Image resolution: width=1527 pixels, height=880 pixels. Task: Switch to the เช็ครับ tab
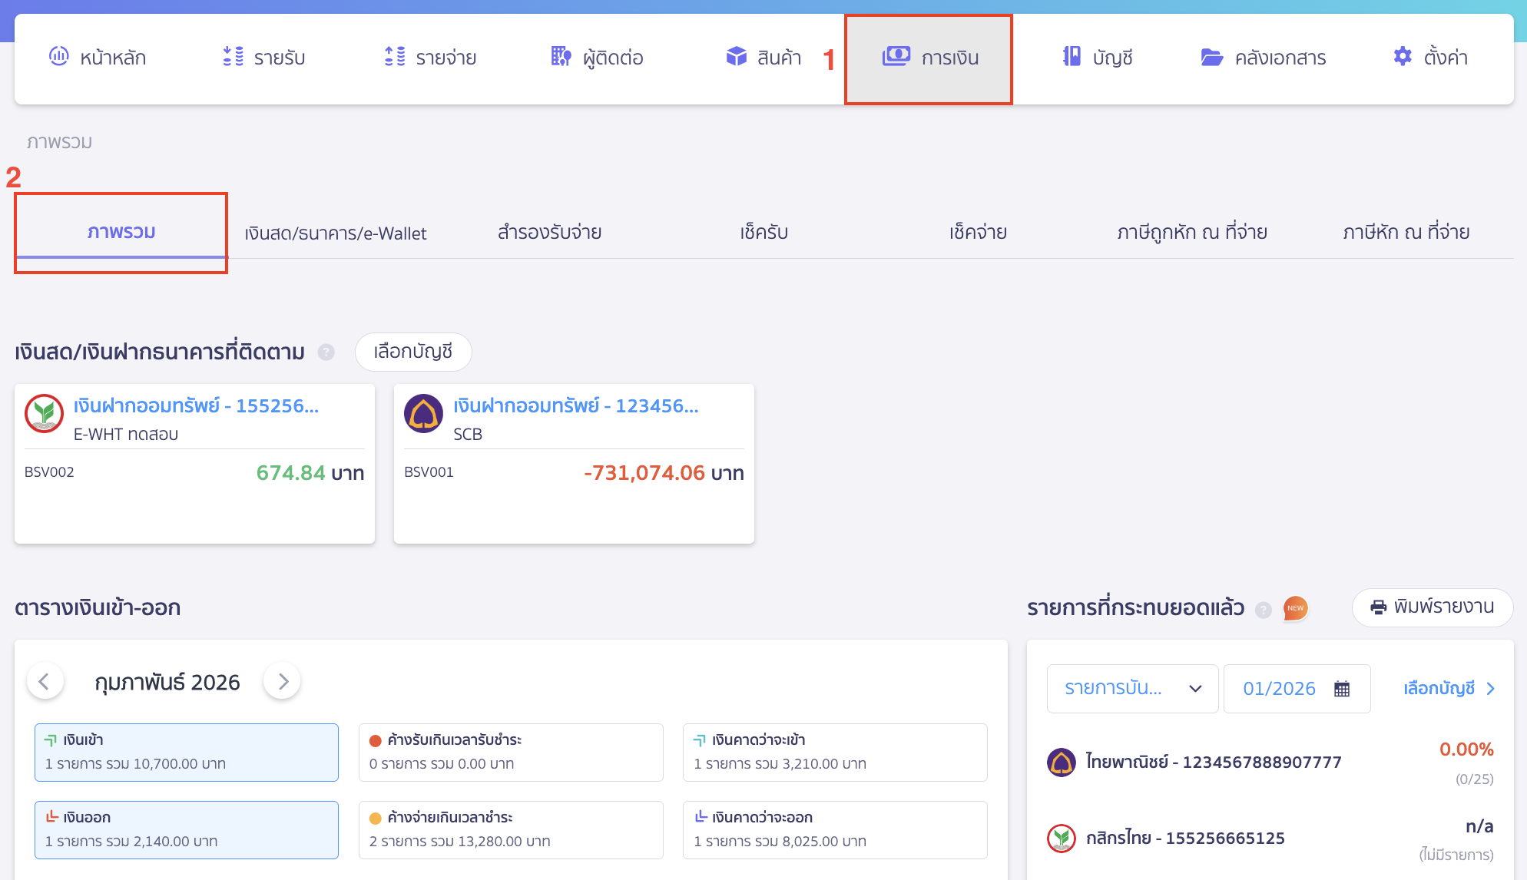point(764,232)
